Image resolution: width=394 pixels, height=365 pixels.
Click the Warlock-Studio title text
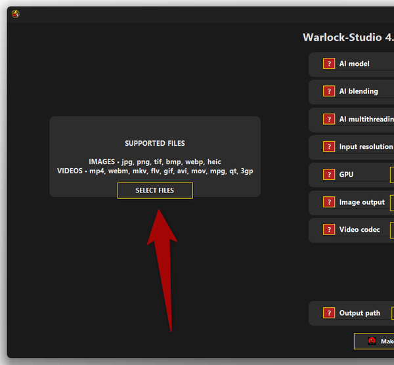pyautogui.click(x=348, y=37)
